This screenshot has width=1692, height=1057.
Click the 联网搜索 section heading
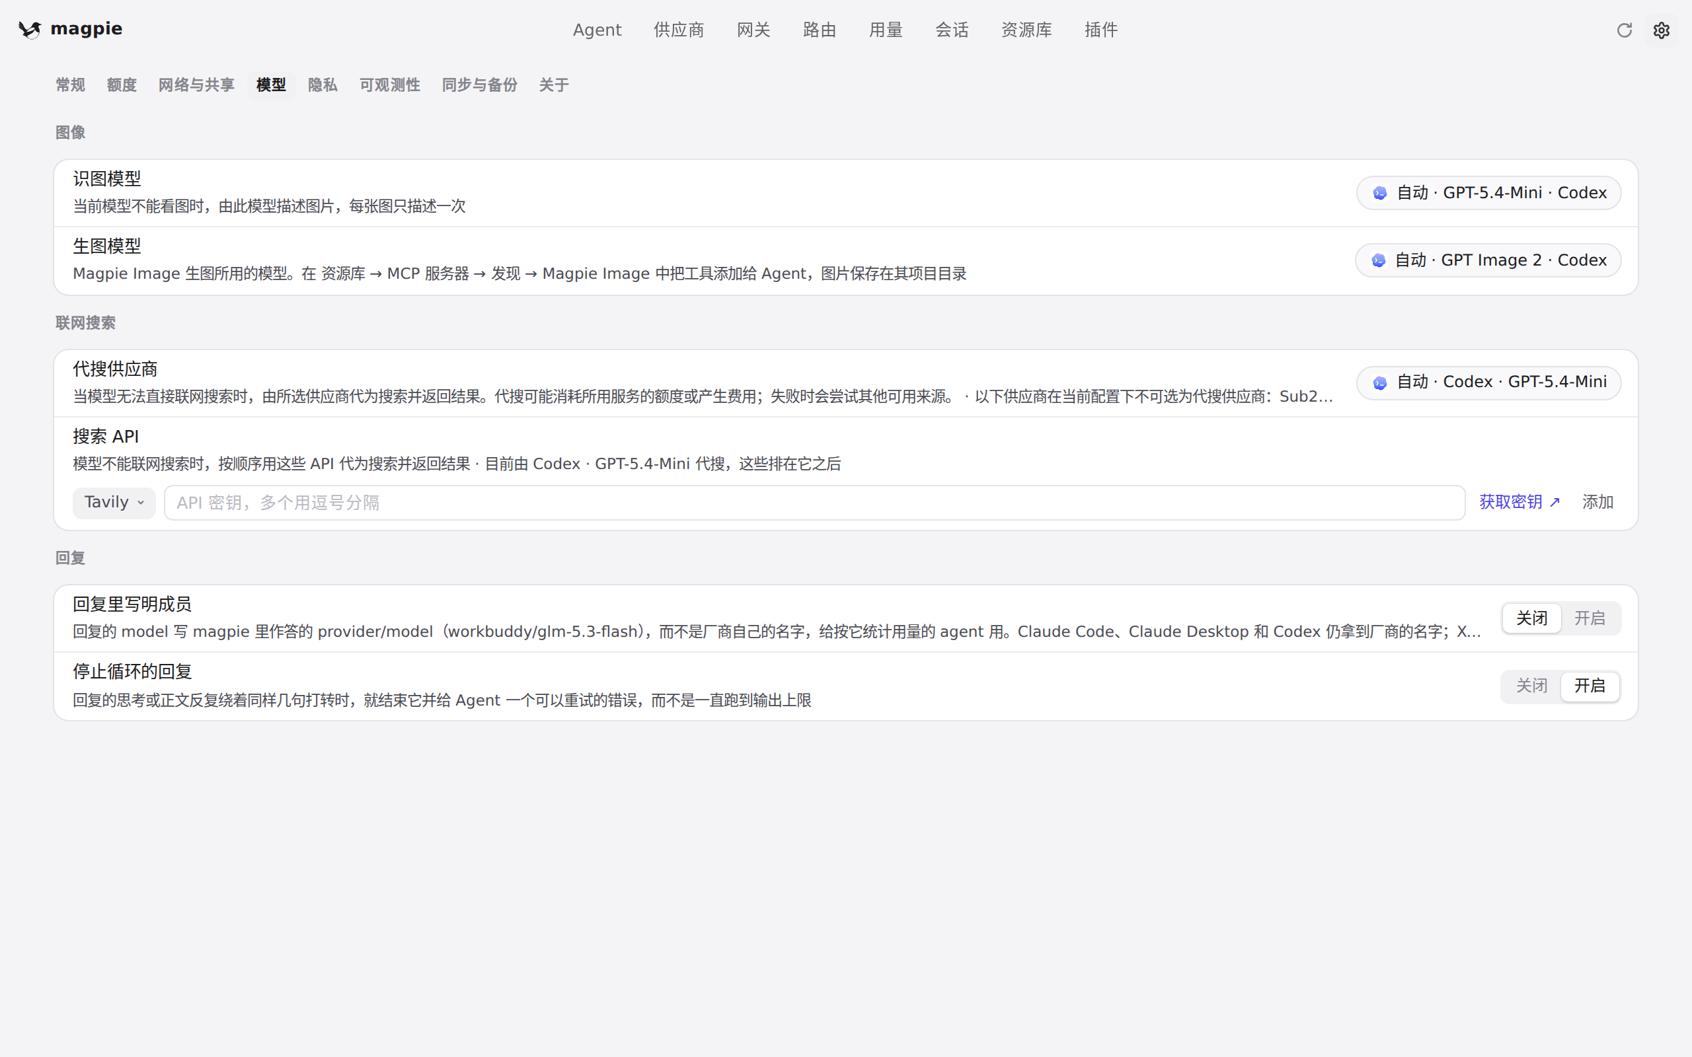[85, 323]
